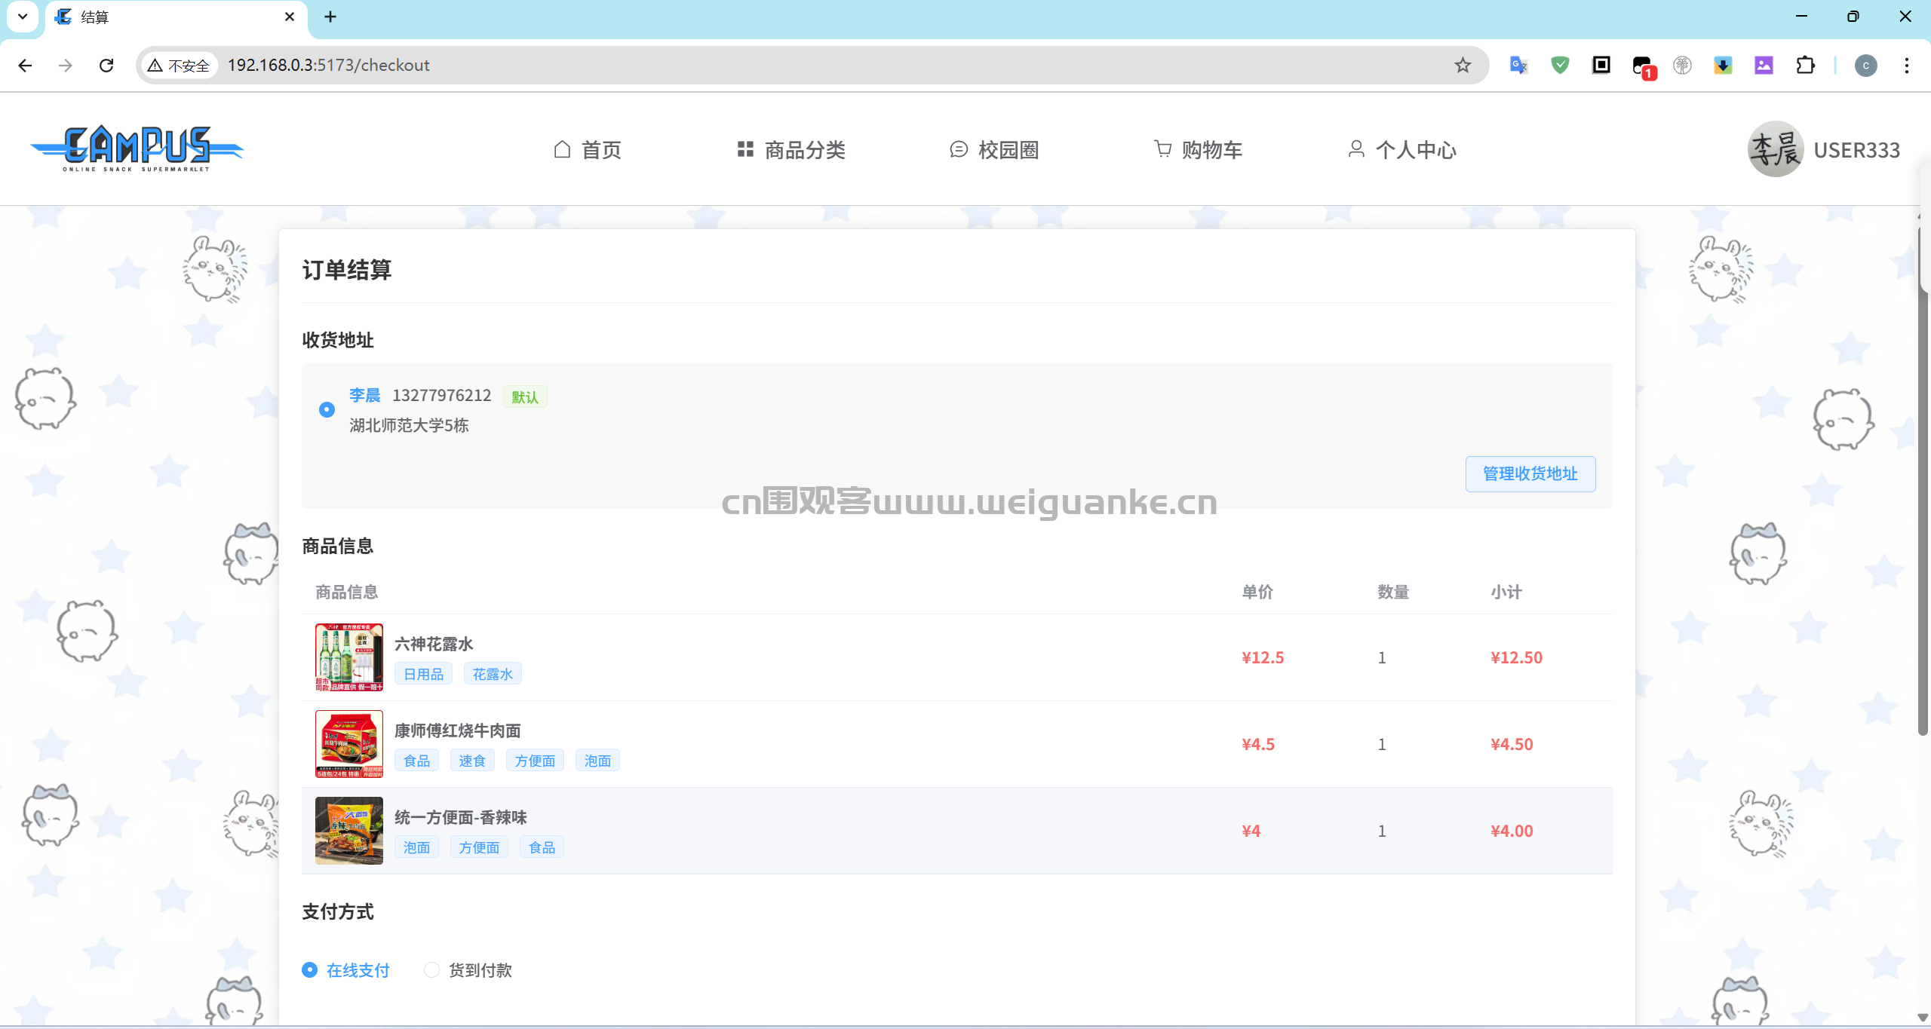Open the browser extensions puzzle icon
1931x1029 pixels.
[x=1805, y=66]
